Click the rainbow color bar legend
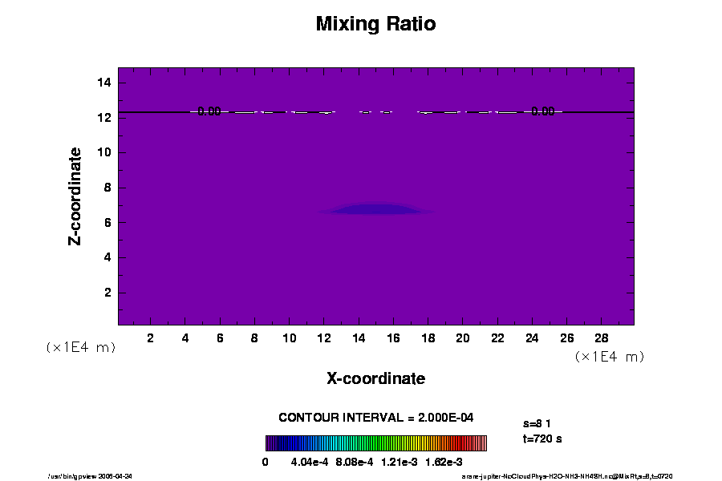This screenshot has height=481, width=722. (x=375, y=443)
